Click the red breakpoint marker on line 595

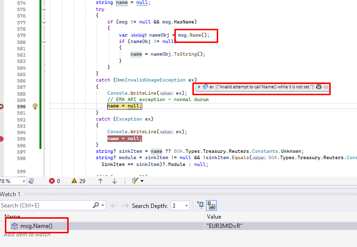(1, 139)
